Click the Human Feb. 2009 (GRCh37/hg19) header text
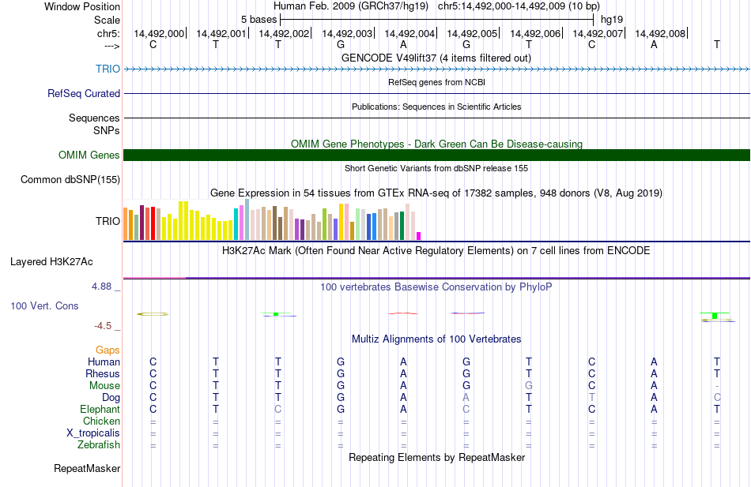Image resolution: width=751 pixels, height=487 pixels. (353, 6)
